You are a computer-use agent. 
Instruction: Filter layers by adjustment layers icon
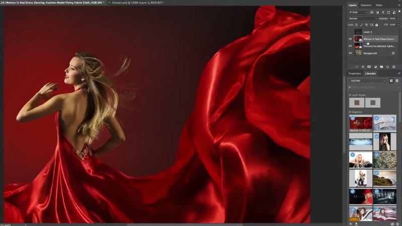point(377,12)
